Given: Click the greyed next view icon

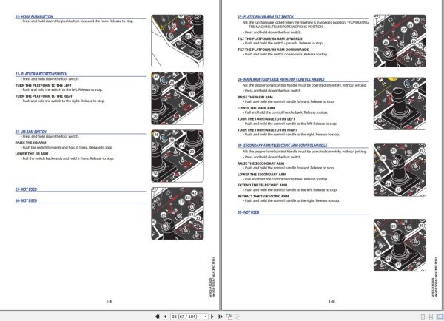Looking at the screenshot, I should 238,317.
